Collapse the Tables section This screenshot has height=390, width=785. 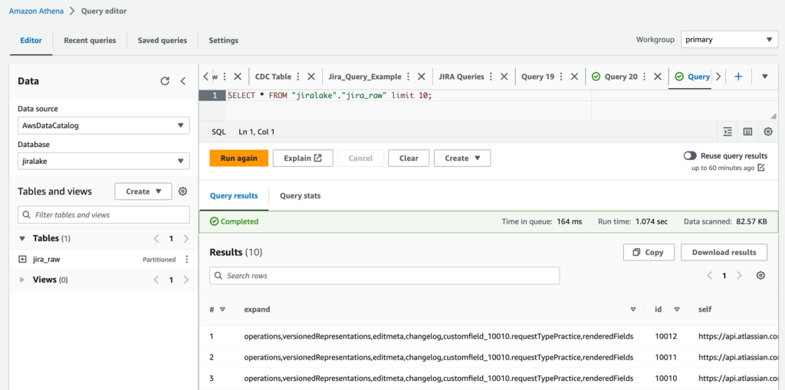pos(22,239)
